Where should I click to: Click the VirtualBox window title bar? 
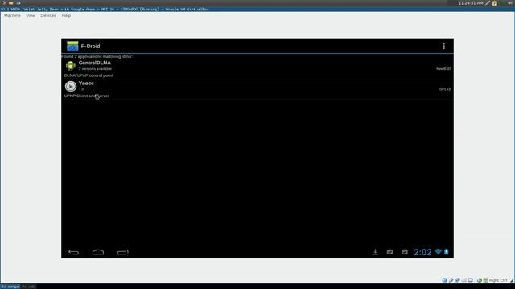[257, 9]
